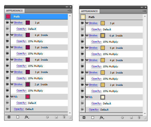The width and height of the screenshot is (151, 127).
Task: Hide the 6 pt Inside stroke in left panel
Action: tap(7, 35)
